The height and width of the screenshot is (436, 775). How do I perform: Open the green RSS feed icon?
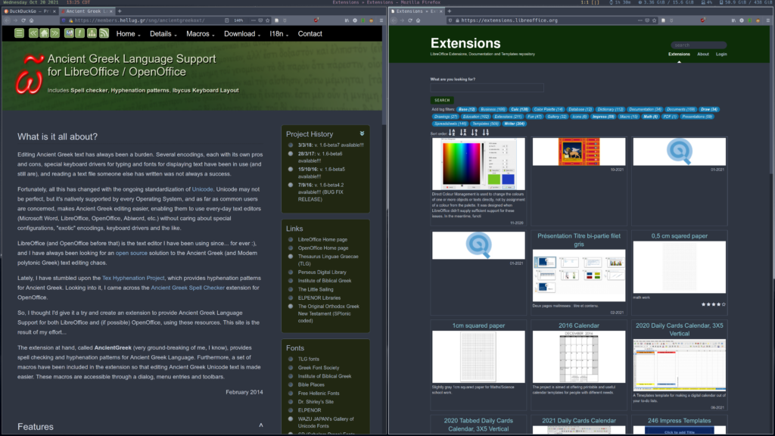[x=104, y=33]
